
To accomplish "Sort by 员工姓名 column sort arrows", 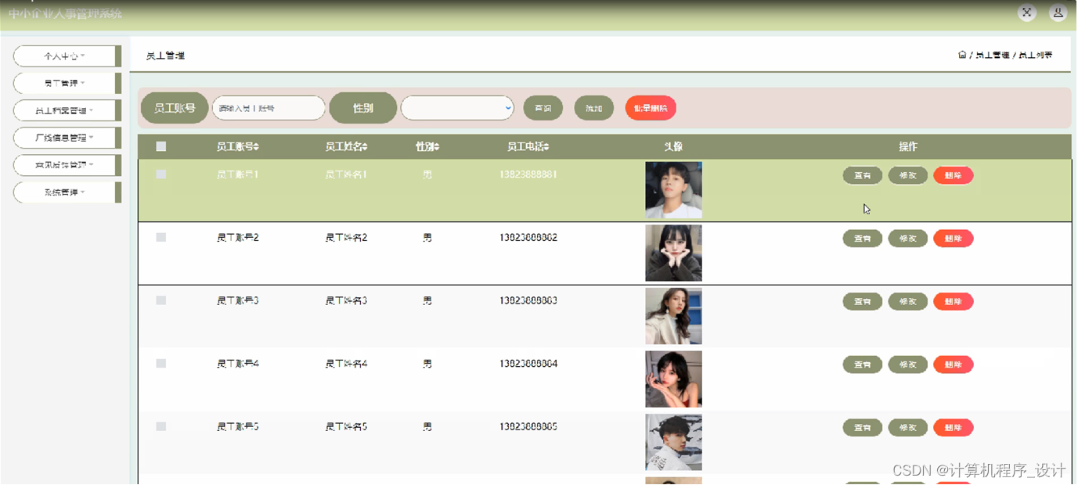I will tap(365, 147).
